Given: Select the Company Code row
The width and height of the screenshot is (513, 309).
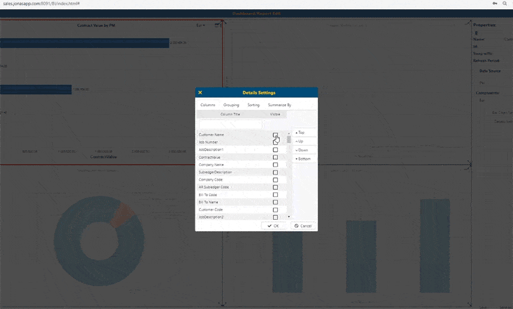Looking at the screenshot, I should (242, 180).
